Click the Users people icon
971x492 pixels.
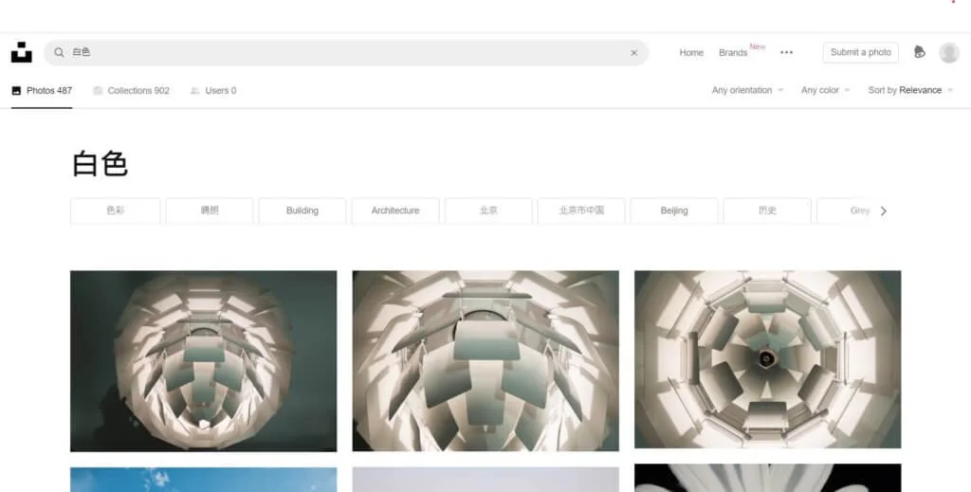click(195, 90)
